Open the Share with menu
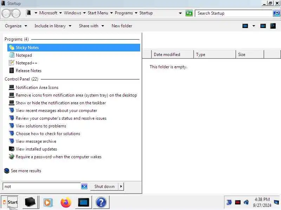The height and width of the screenshot is (210, 281). click(91, 26)
